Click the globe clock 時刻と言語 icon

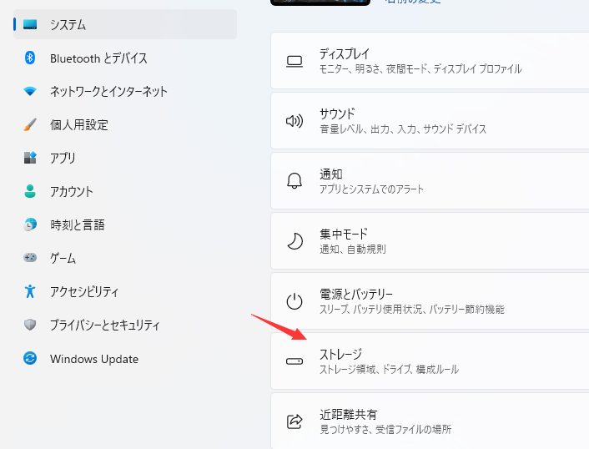coord(31,224)
